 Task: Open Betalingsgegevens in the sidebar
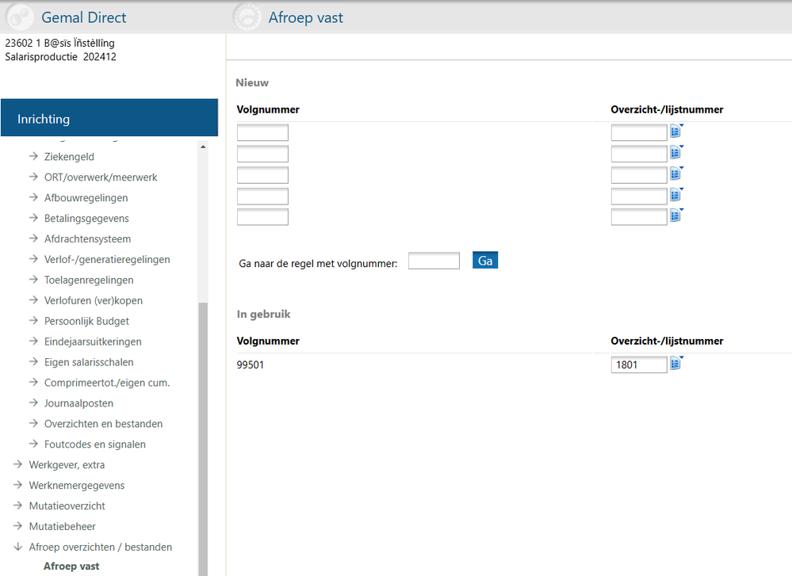(86, 218)
